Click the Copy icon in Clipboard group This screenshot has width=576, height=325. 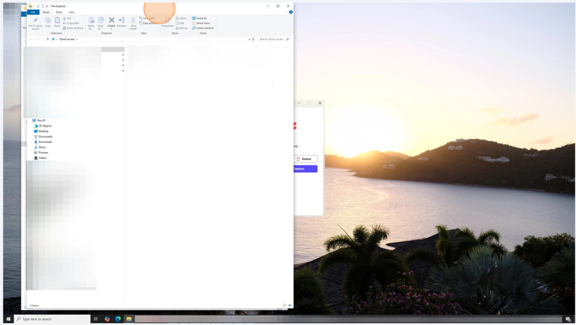pyautogui.click(x=48, y=21)
